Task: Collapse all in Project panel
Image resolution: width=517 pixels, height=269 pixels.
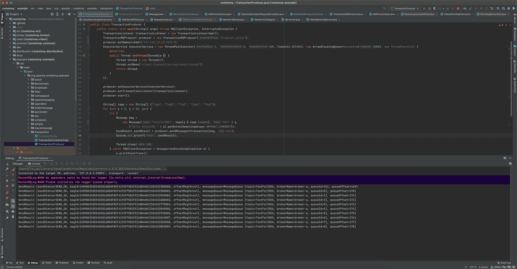Action: tap(62, 14)
